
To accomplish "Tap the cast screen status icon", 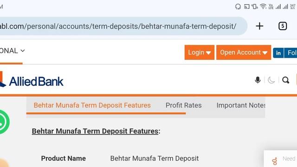I will point(246,7).
